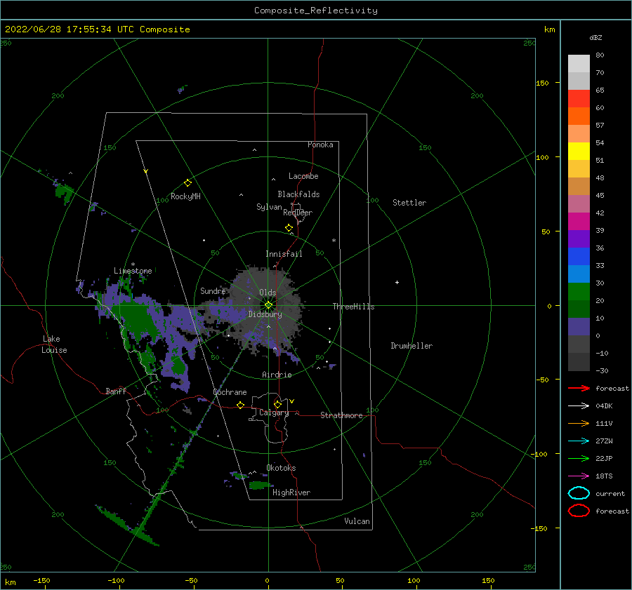Click the red forecast arrow in legend
This screenshot has width=632, height=590.
coord(579,388)
